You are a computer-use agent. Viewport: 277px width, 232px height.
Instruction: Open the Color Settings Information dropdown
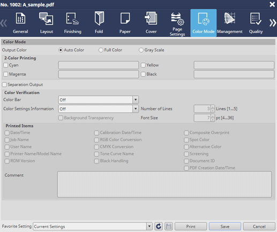[136, 109]
